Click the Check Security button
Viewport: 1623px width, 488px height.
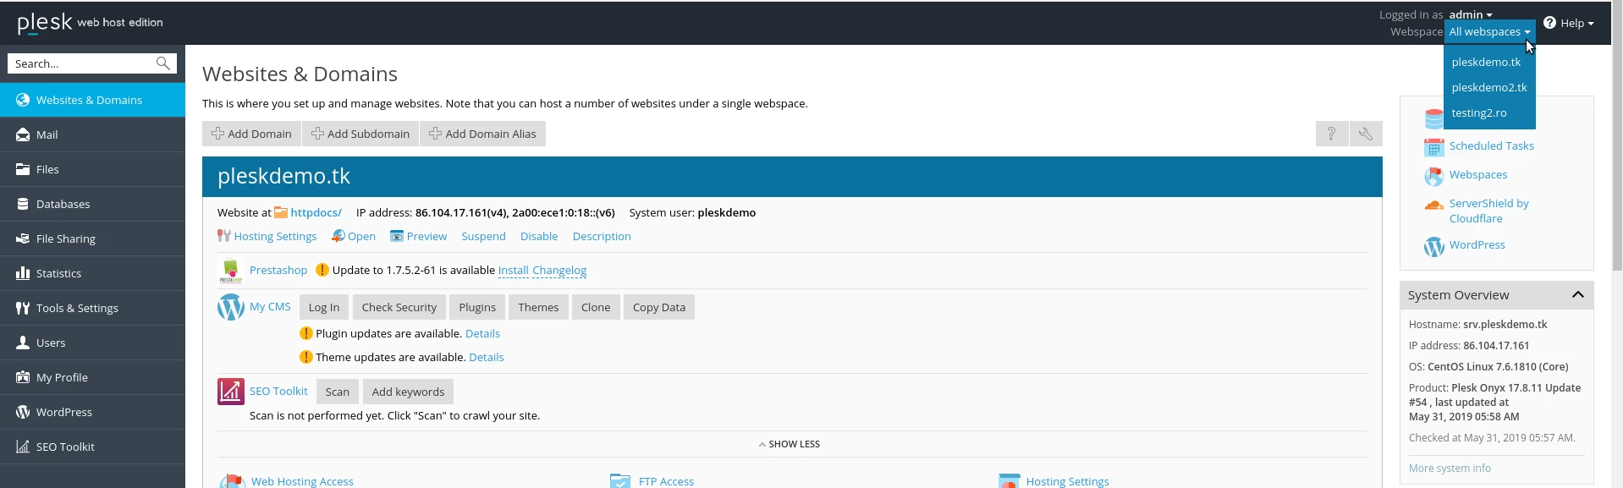click(x=399, y=307)
